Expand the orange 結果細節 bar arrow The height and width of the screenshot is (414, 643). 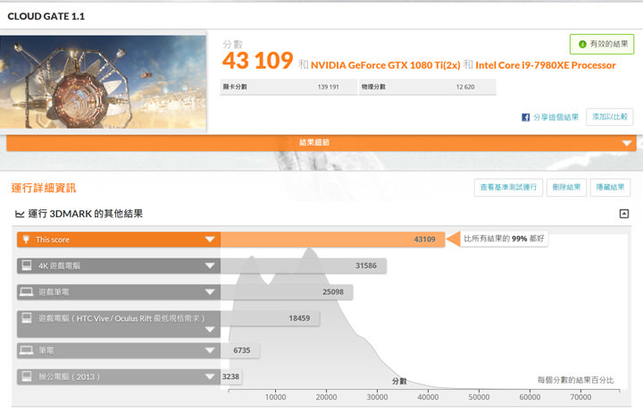(x=627, y=143)
